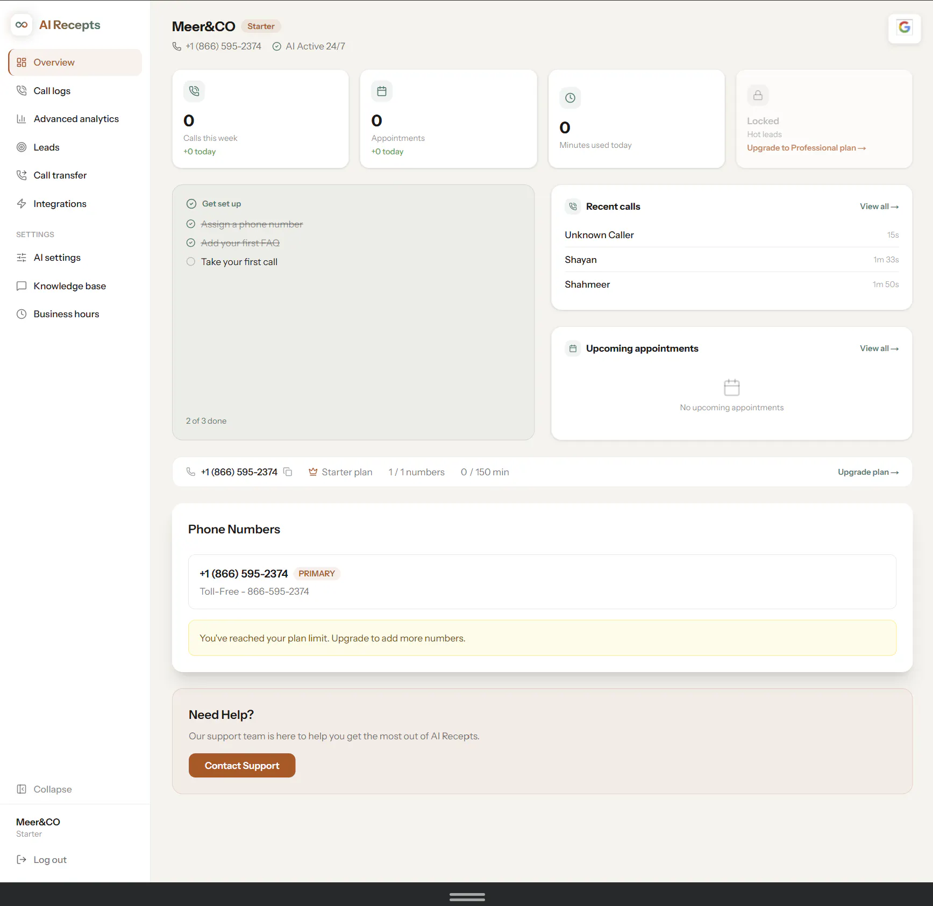933x906 pixels.
Task: Toggle the Add your first FAQ check
Action: [191, 242]
